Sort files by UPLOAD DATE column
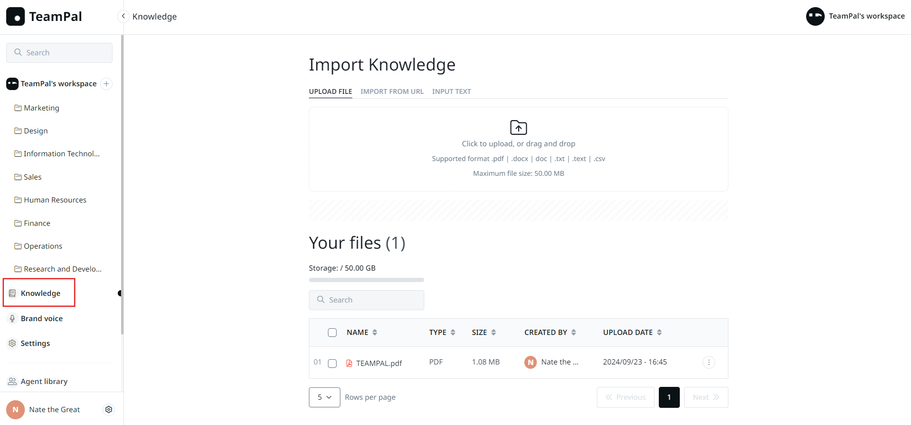911x425 pixels. pos(633,333)
